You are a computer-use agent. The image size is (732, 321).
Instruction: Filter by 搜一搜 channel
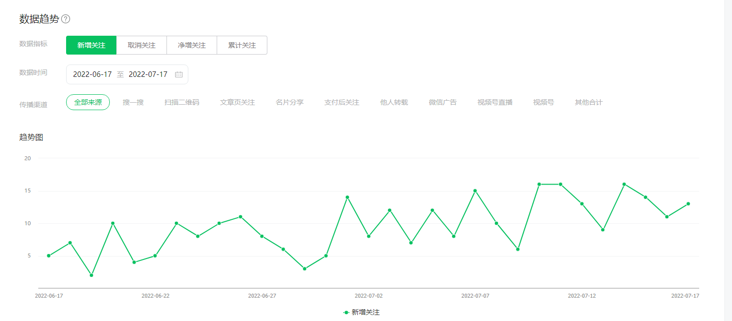[x=133, y=103]
